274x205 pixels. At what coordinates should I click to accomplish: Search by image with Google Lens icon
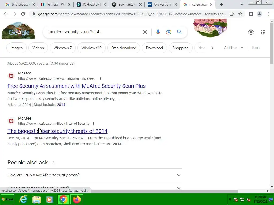pyautogui.click(x=169, y=32)
